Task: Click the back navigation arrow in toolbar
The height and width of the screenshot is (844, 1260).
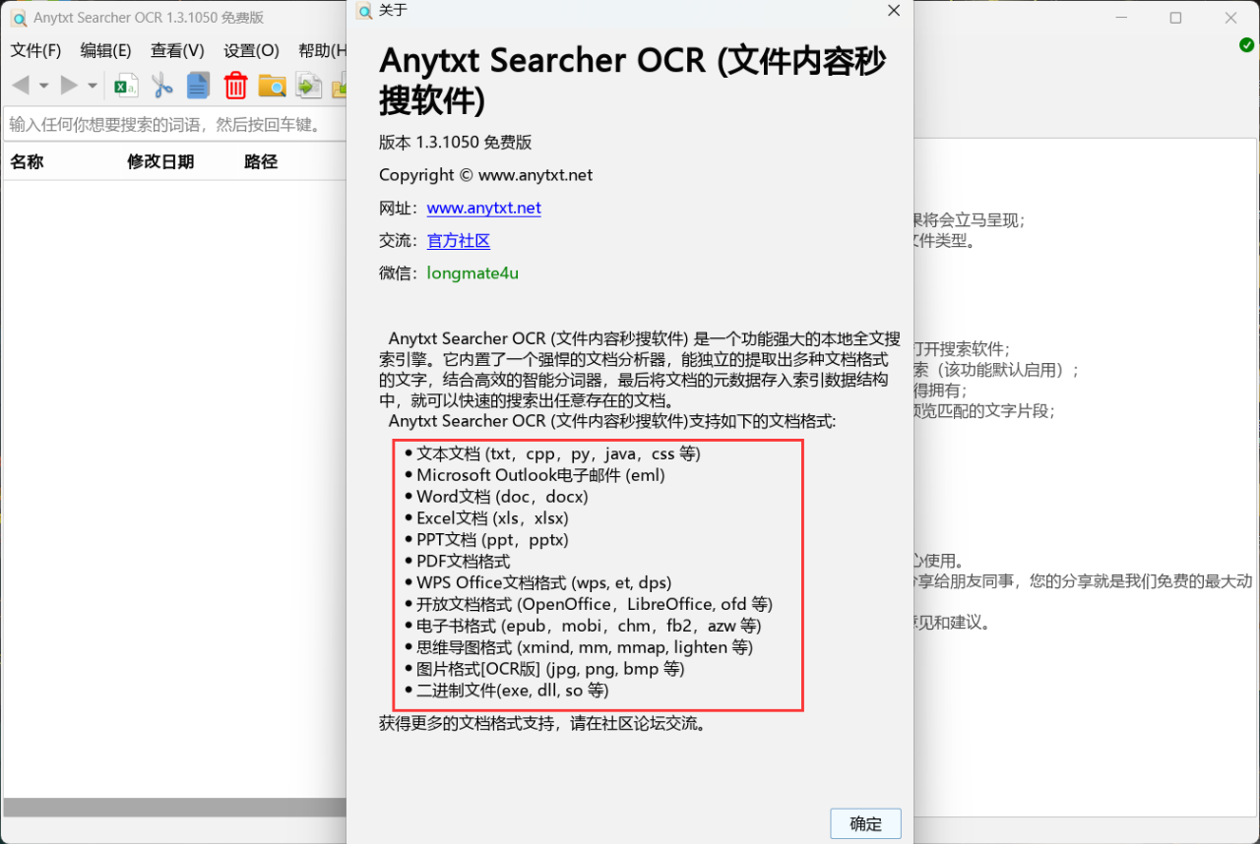Action: point(20,86)
